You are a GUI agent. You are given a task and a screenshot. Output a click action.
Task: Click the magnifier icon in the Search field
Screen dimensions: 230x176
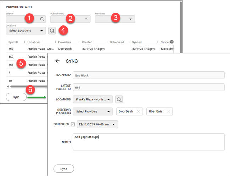pos(42,19)
